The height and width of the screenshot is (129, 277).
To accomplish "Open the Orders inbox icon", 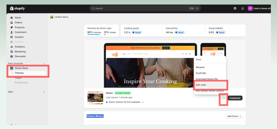I will point(12,23).
